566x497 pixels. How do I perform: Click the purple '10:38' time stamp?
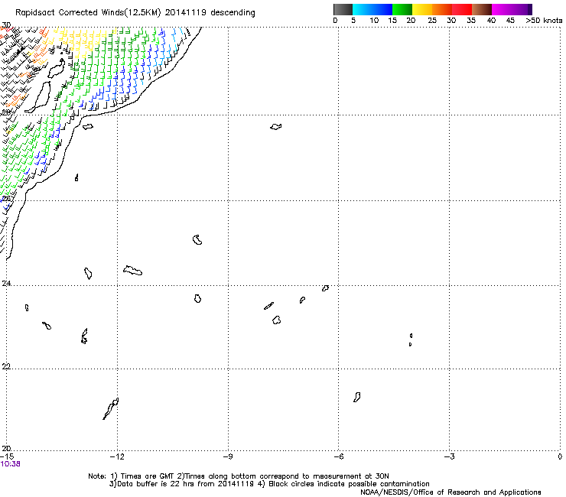11,464
